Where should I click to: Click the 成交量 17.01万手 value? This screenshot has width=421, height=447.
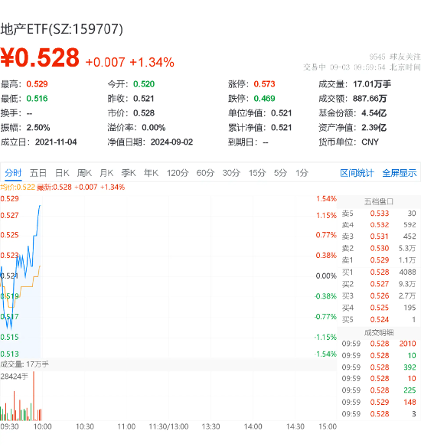click(372, 84)
